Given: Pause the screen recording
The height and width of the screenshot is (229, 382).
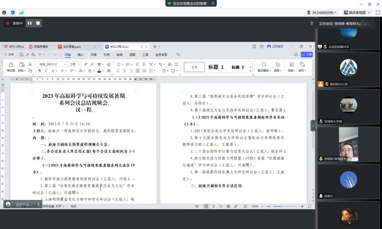Looking at the screenshot, I should (29, 23).
